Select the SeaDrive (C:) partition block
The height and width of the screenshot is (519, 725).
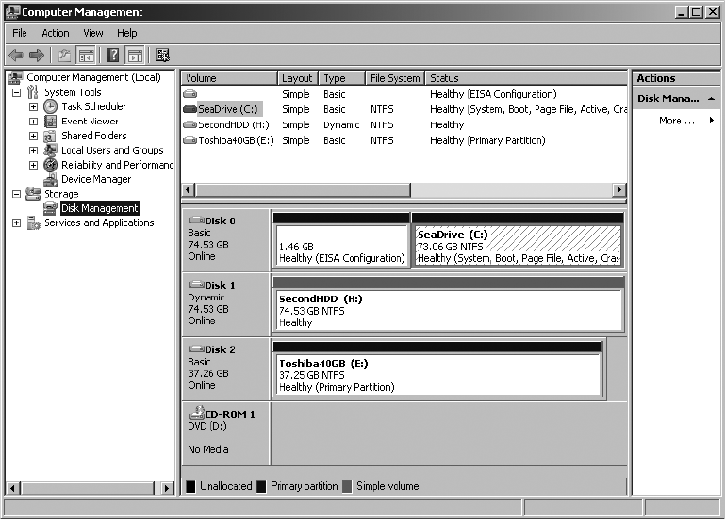(518, 246)
